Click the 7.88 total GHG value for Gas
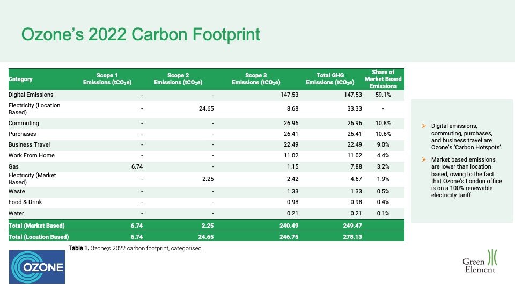The image size is (515, 290). pyautogui.click(x=356, y=166)
